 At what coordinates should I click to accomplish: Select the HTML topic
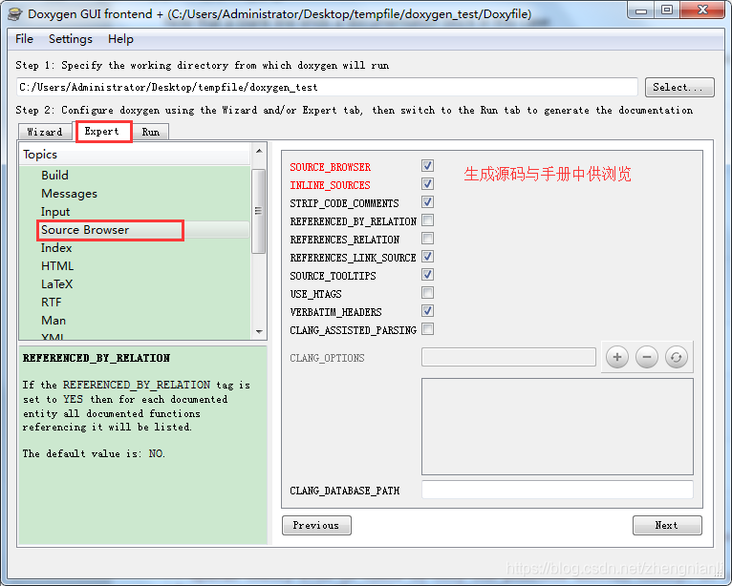coord(57,266)
